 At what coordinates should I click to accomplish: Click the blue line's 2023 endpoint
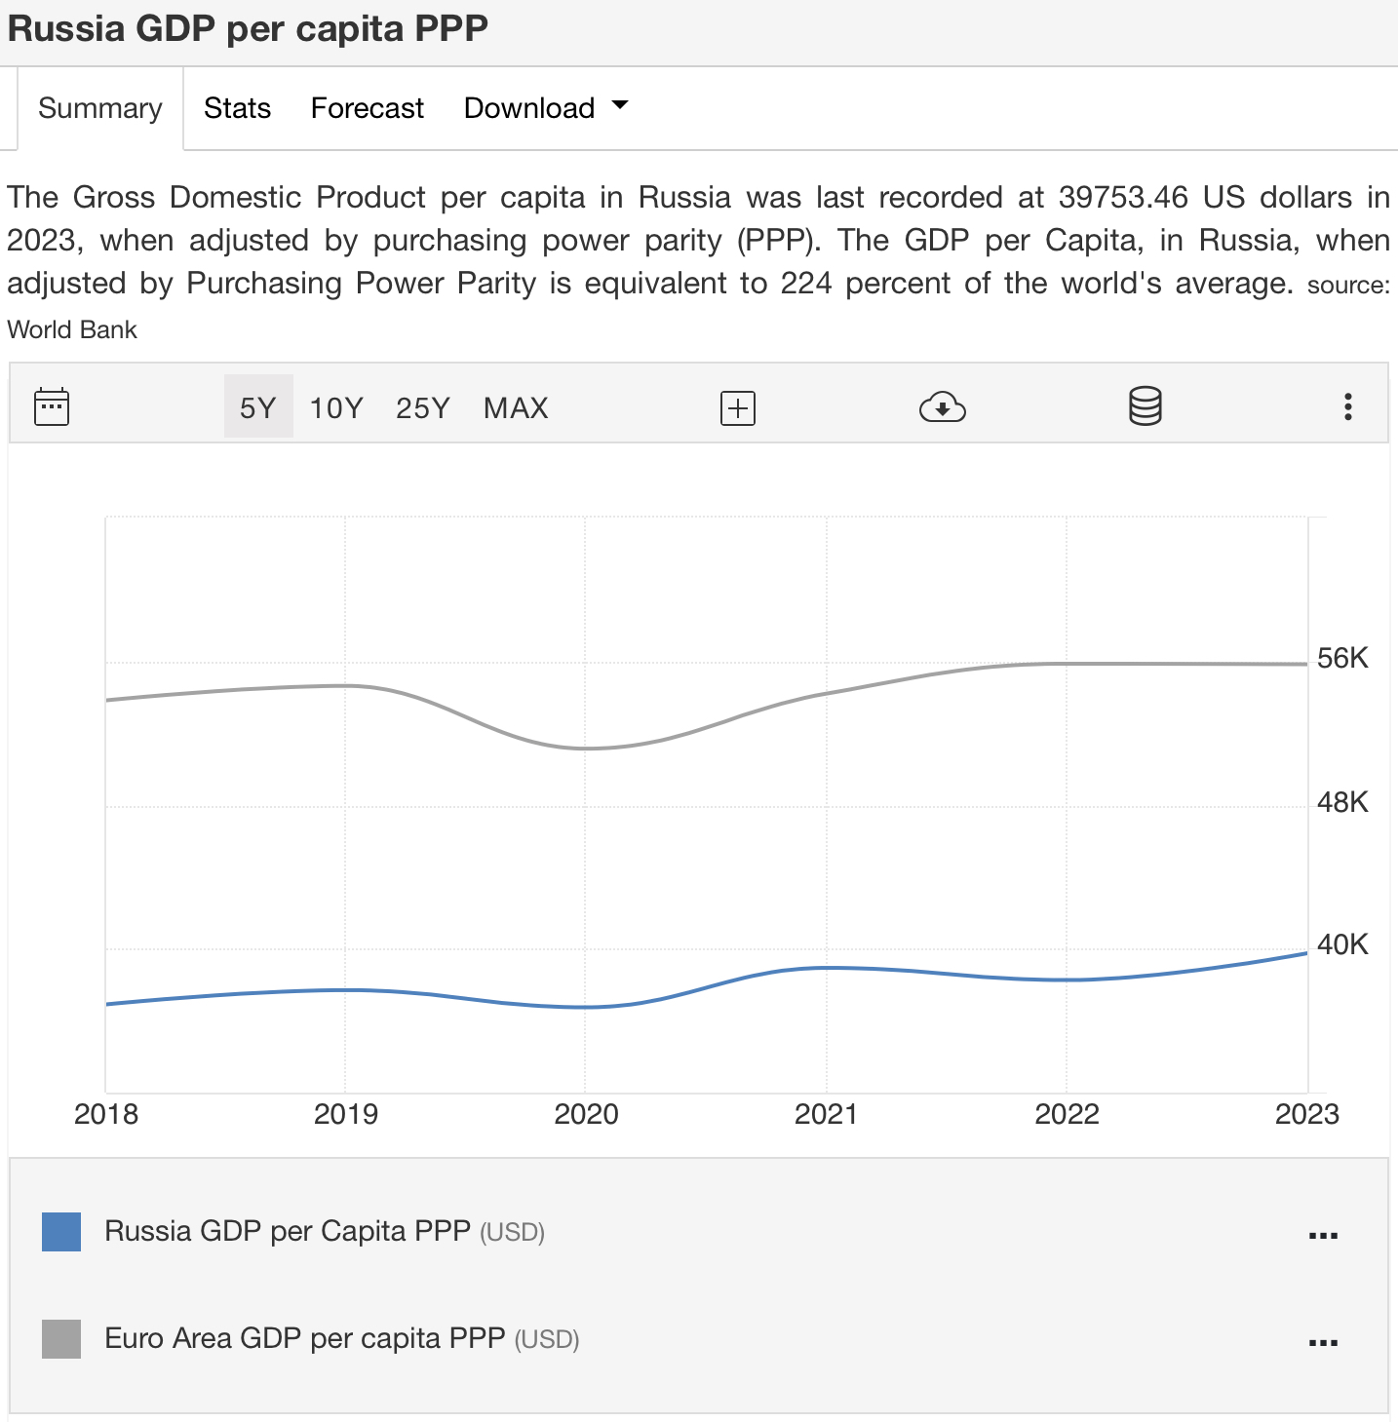pos(1306,953)
